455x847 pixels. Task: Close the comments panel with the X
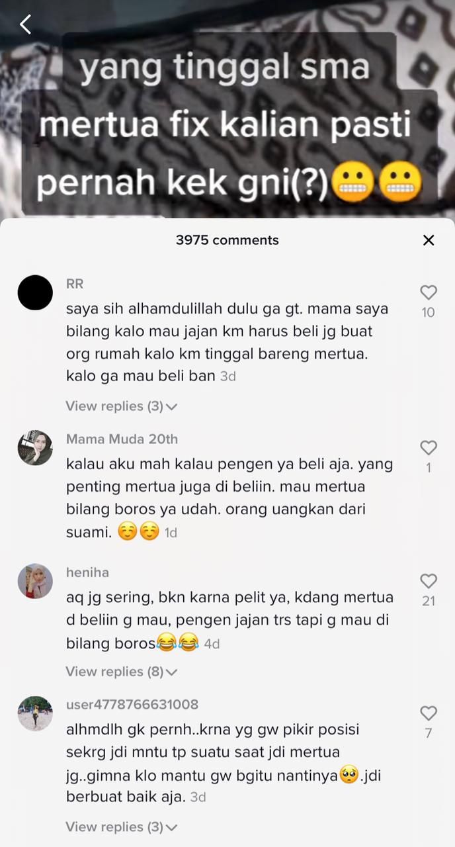(429, 240)
